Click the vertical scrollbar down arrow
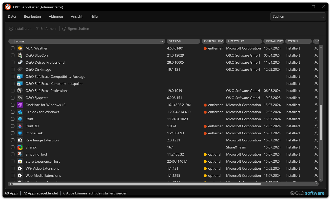331x200 pixels. pyautogui.click(x=321, y=179)
